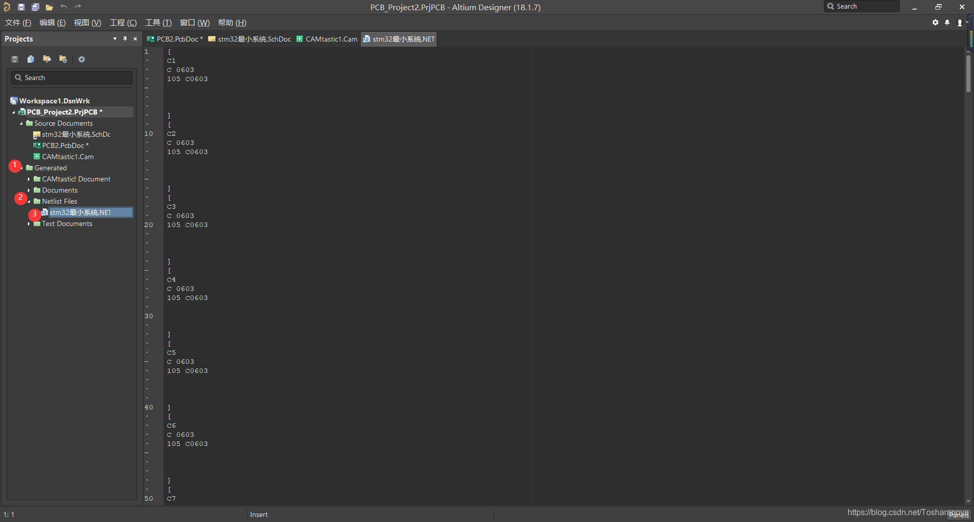Image resolution: width=974 pixels, height=522 pixels.
Task: Click the Save All icon in title bar
Action: 36,7
